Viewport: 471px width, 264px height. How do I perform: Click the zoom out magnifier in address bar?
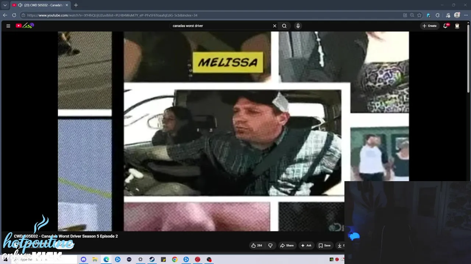coord(412,15)
